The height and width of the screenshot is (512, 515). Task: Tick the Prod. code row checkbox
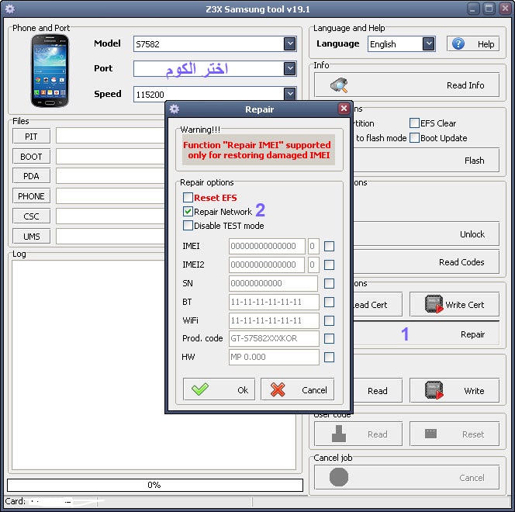pos(329,338)
